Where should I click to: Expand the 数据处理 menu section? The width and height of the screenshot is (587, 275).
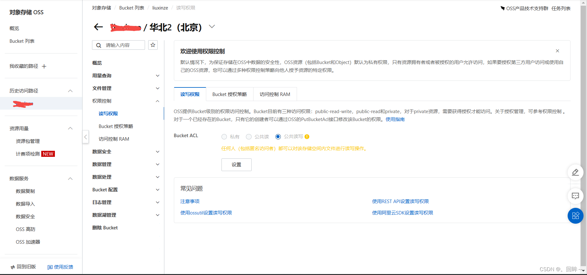[x=126, y=177]
